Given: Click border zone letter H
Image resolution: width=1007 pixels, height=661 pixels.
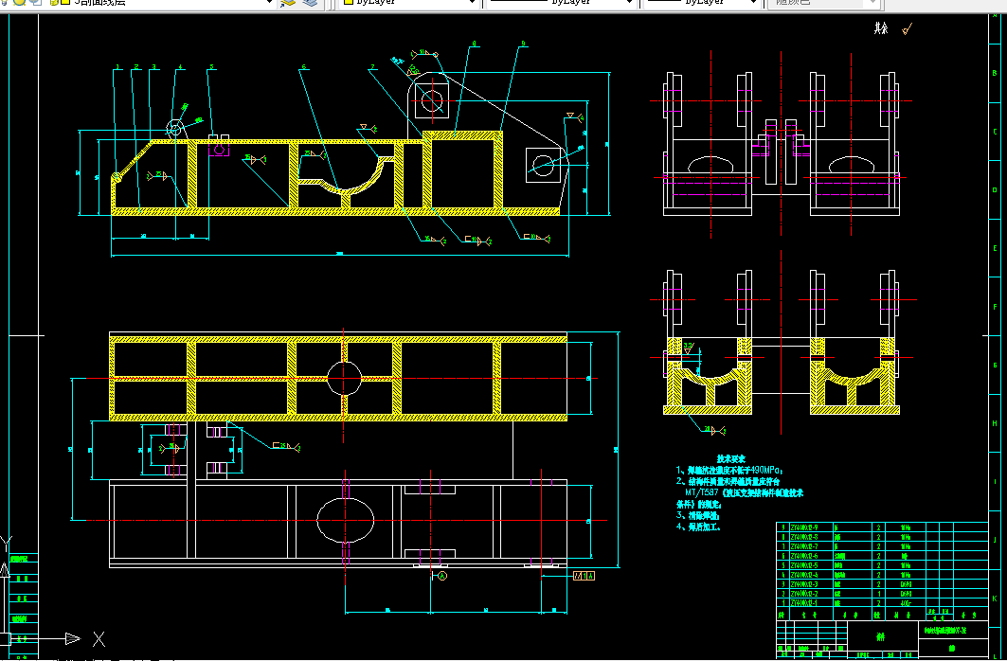Looking at the screenshot, I should tap(996, 423).
